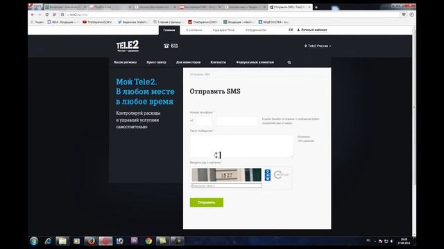The image size is (444, 249).
Task: Open Для инвесторов section
Action: coord(188,62)
